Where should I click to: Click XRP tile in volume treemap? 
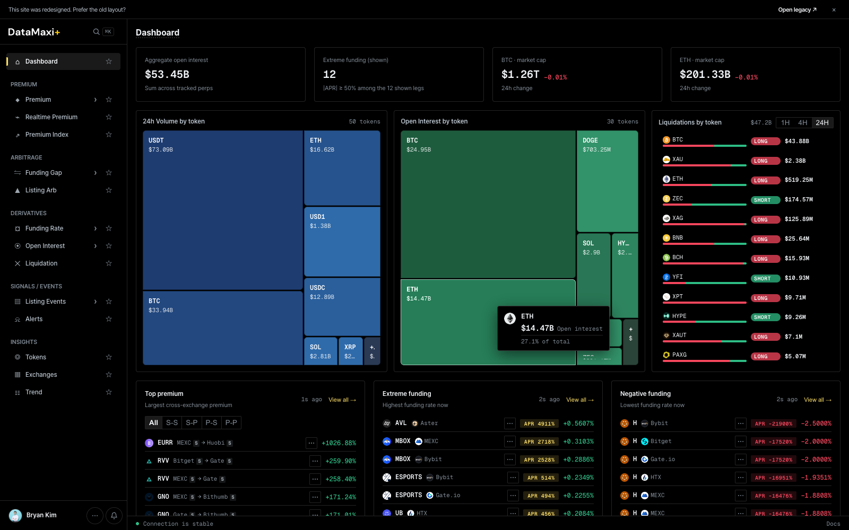350,351
